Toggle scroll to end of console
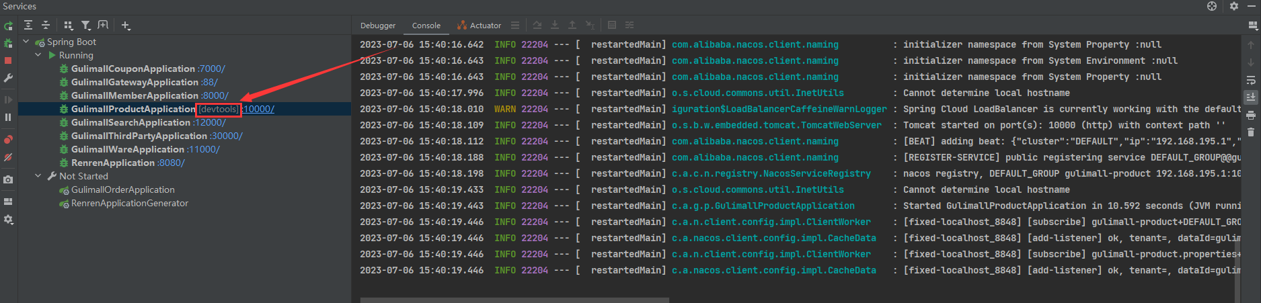 coord(1251,97)
